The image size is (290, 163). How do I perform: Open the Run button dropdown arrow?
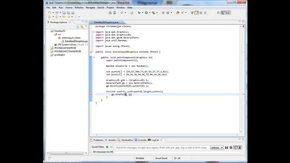pyautogui.click(x=150, y=13)
